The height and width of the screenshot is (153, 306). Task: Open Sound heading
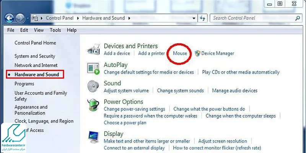click(112, 83)
